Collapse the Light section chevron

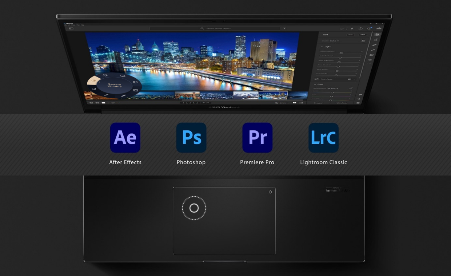pos(322,47)
